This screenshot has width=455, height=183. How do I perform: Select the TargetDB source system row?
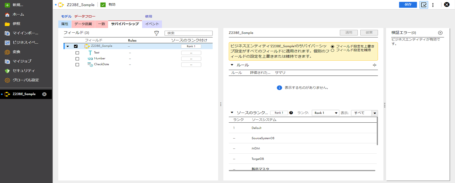[x=303, y=159]
